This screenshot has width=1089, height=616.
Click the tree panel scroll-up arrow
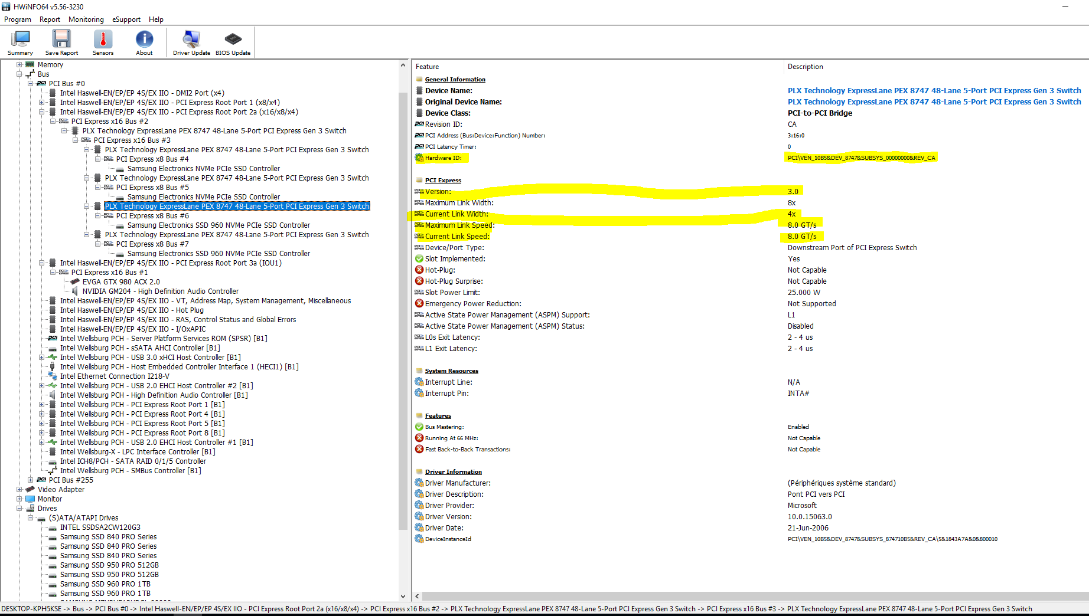click(x=403, y=65)
